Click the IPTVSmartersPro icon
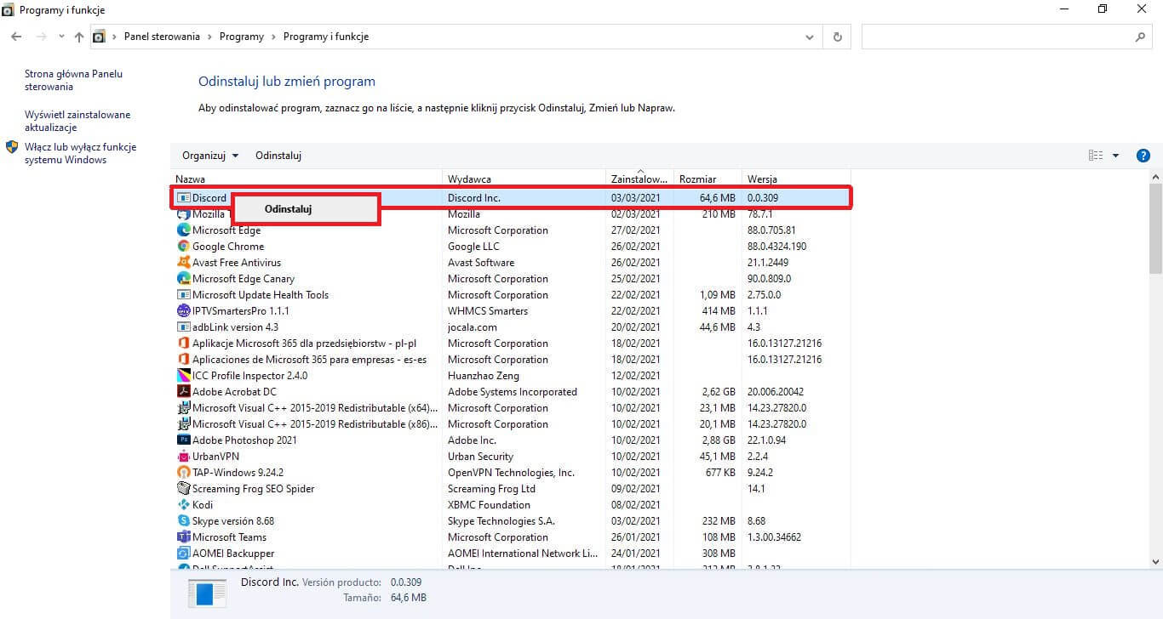This screenshot has width=1163, height=619. point(183,311)
